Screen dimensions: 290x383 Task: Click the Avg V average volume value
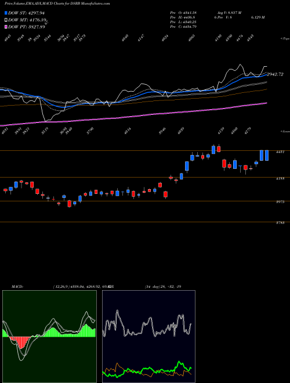[230, 13]
